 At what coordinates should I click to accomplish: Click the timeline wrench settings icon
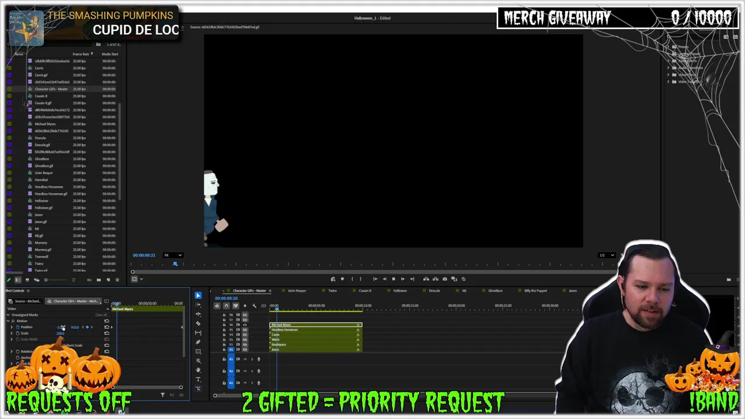pyautogui.click(x=254, y=306)
